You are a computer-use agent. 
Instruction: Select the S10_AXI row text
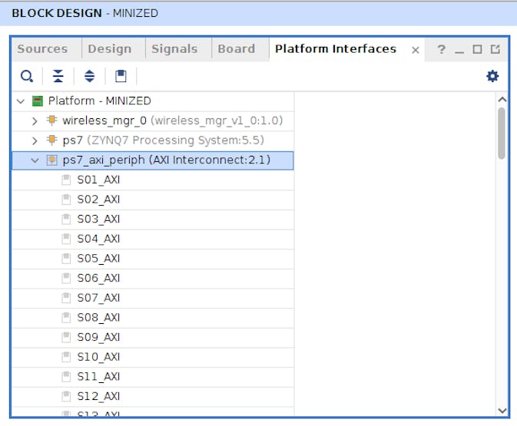(x=98, y=357)
